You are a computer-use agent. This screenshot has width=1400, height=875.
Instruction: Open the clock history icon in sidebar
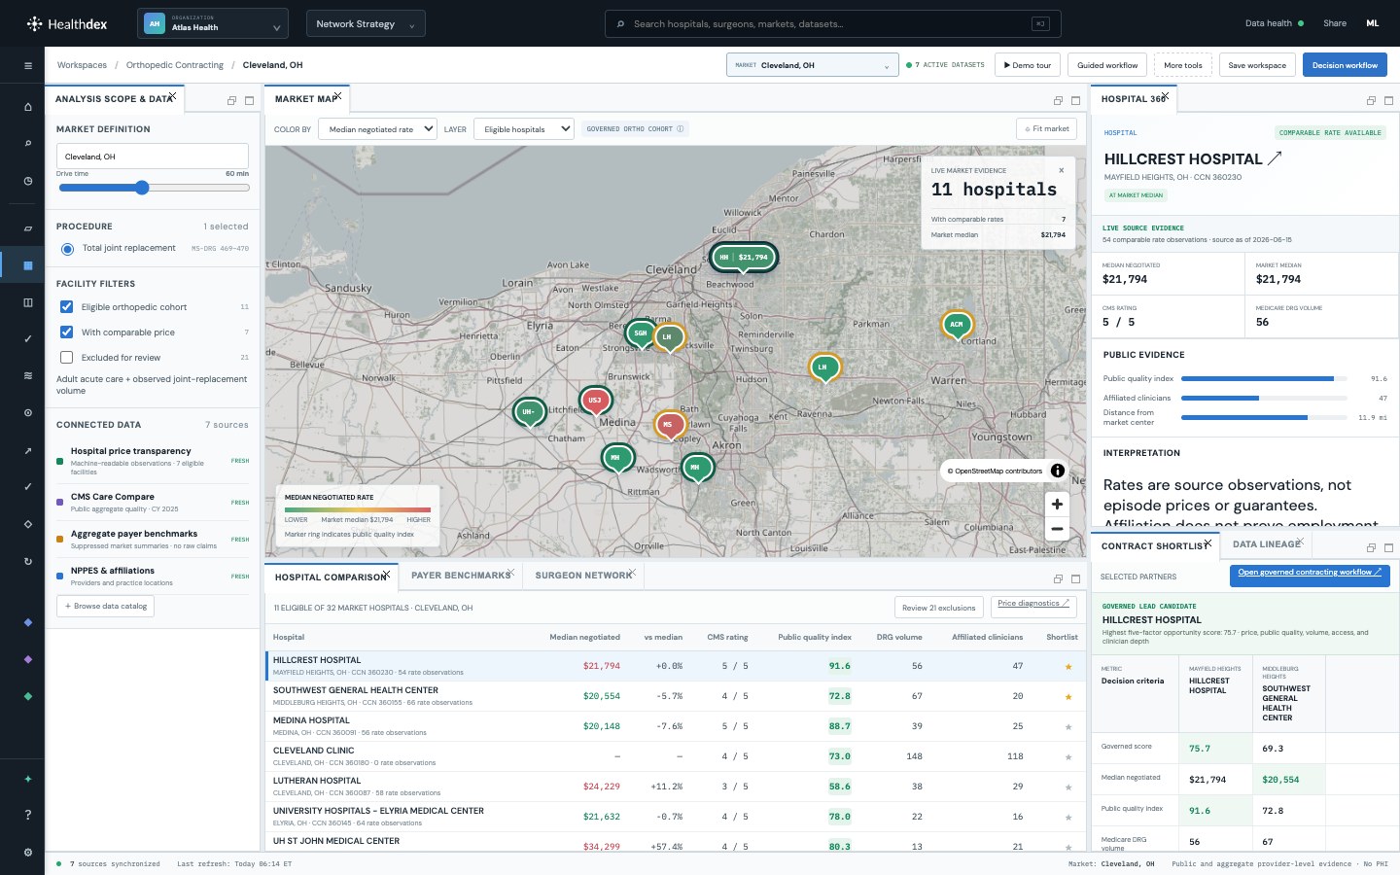point(28,181)
